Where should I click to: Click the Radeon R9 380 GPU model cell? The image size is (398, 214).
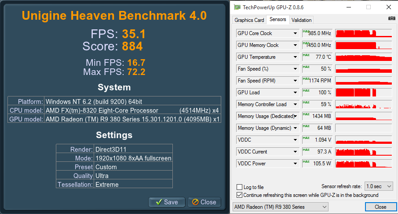point(132,119)
